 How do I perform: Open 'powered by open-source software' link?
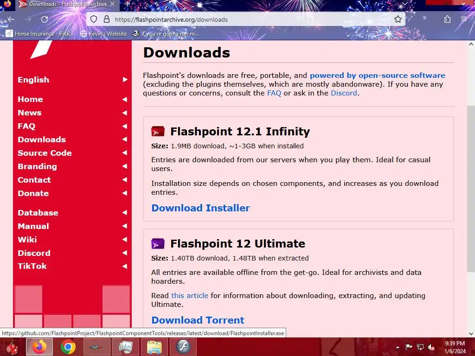pyautogui.click(x=378, y=75)
